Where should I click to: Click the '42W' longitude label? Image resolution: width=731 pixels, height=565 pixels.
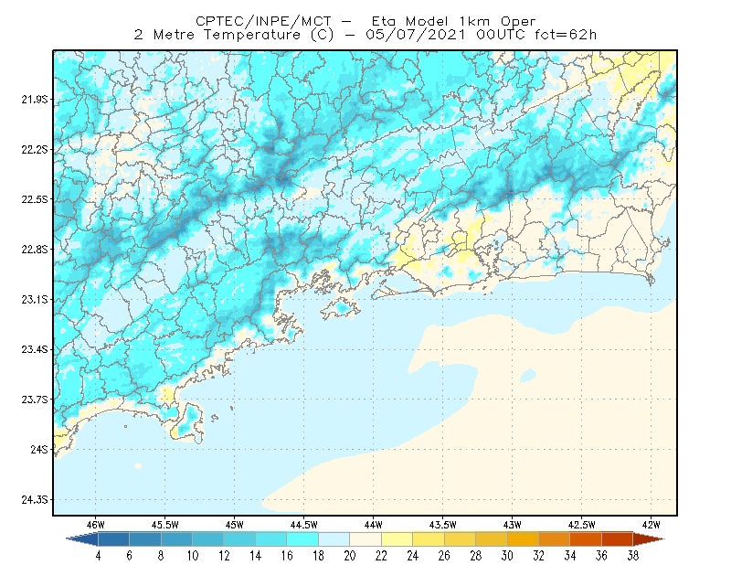pos(652,525)
